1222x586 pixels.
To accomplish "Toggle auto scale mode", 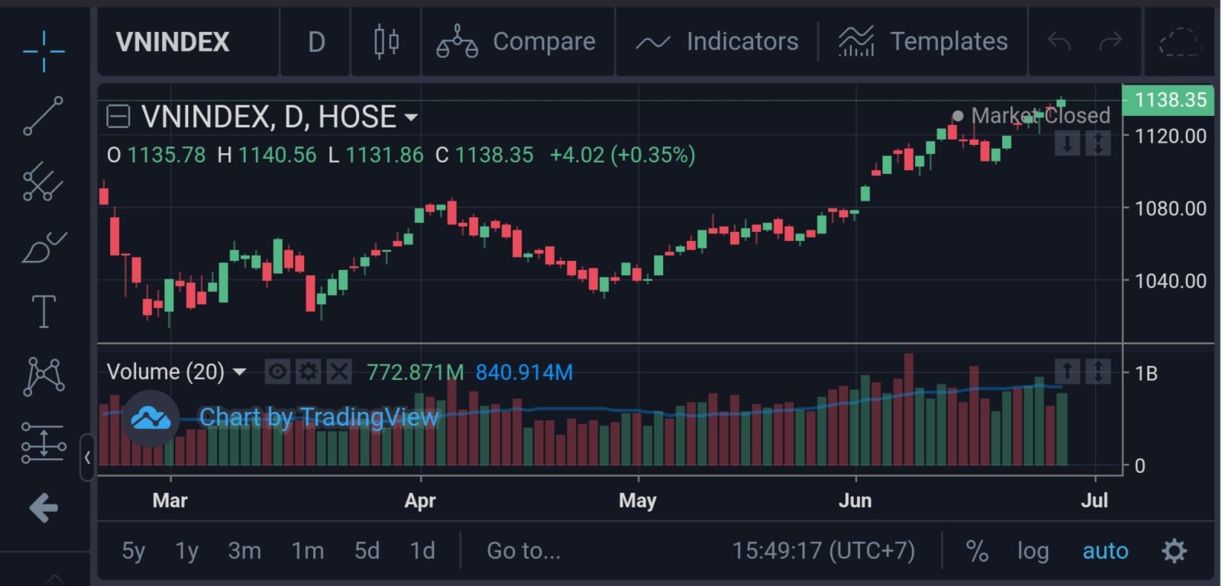I will [x=1105, y=550].
